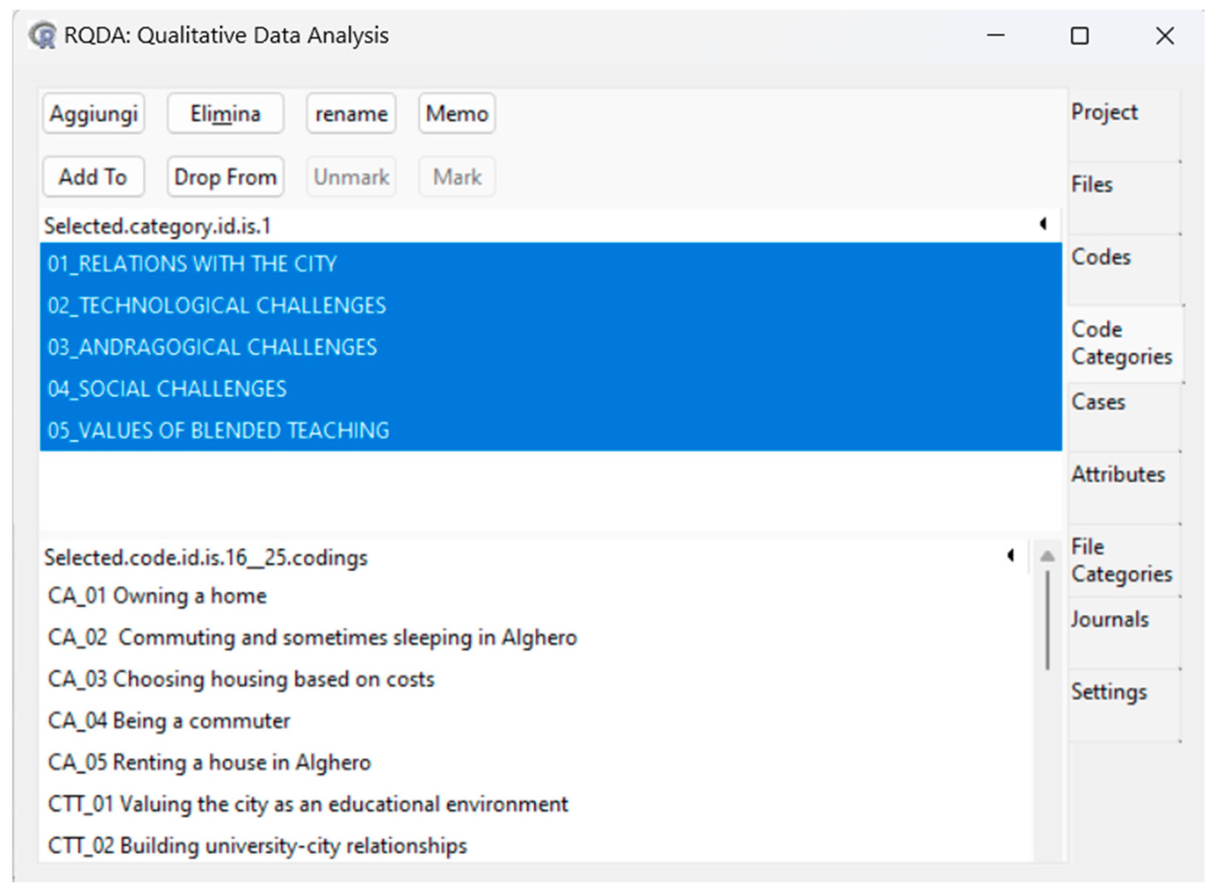Click the arrow beside Selected.category.id.is.1 header
This screenshot has width=1215, height=896.
tap(1043, 224)
